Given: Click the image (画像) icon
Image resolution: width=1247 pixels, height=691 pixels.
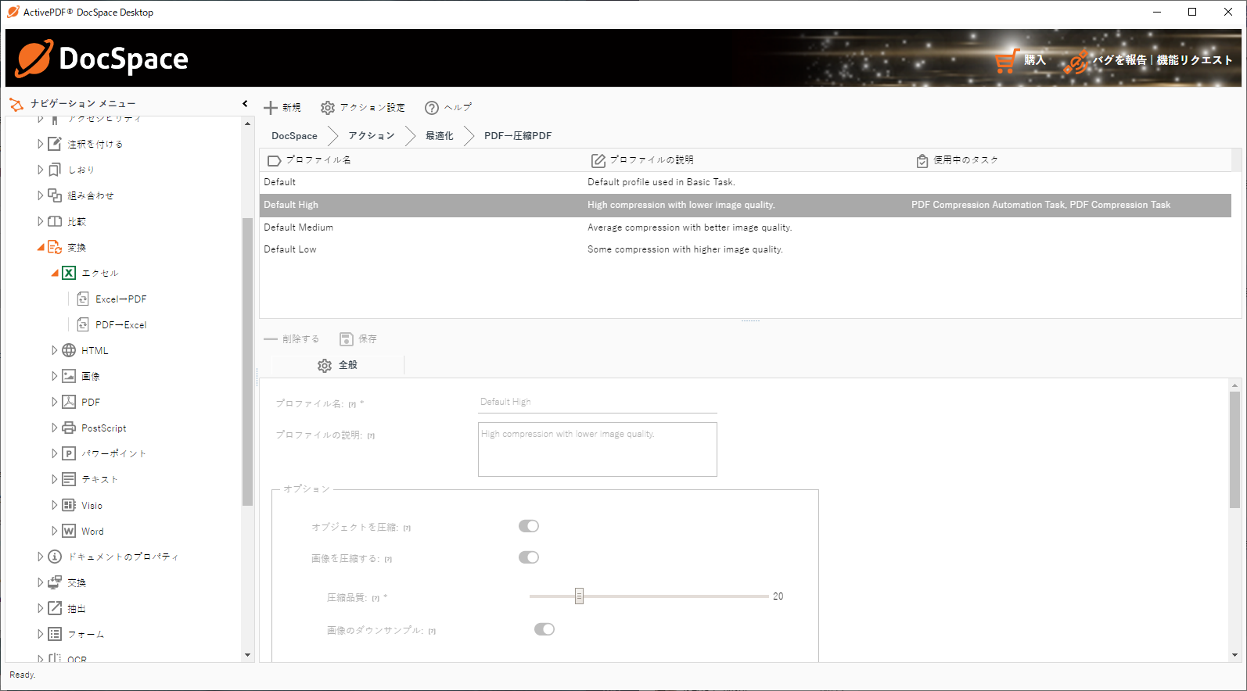Looking at the screenshot, I should (x=69, y=376).
